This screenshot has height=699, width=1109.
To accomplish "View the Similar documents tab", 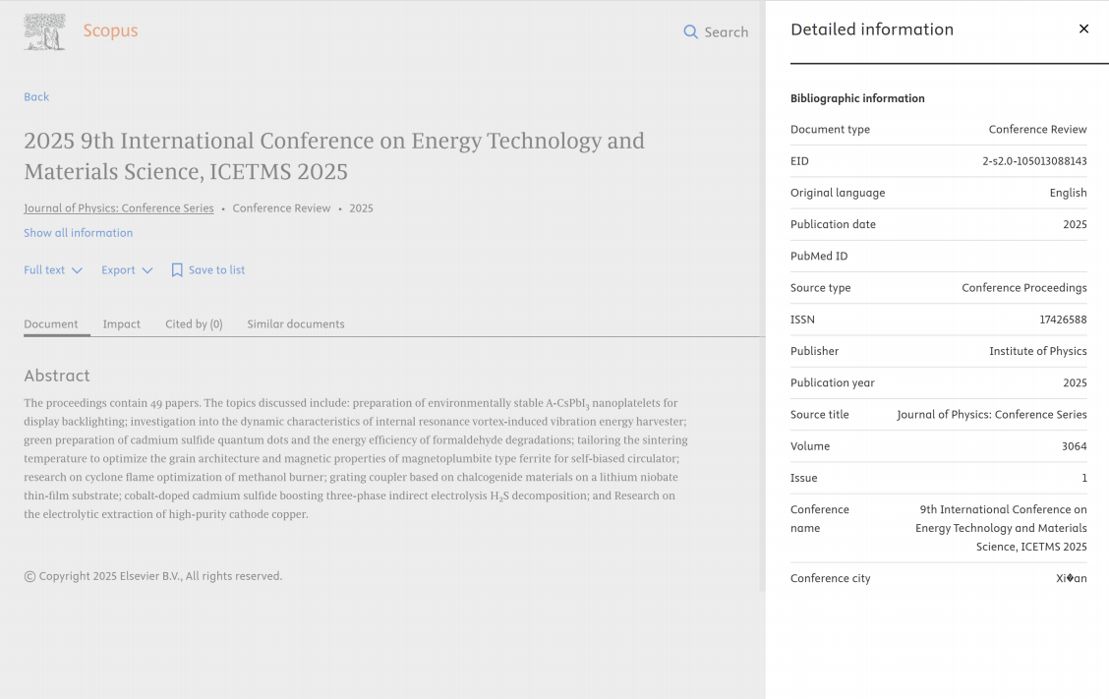I will coord(296,324).
